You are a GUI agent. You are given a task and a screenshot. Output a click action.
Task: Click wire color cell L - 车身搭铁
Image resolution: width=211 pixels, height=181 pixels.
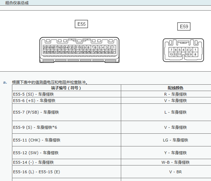coord(166,112)
